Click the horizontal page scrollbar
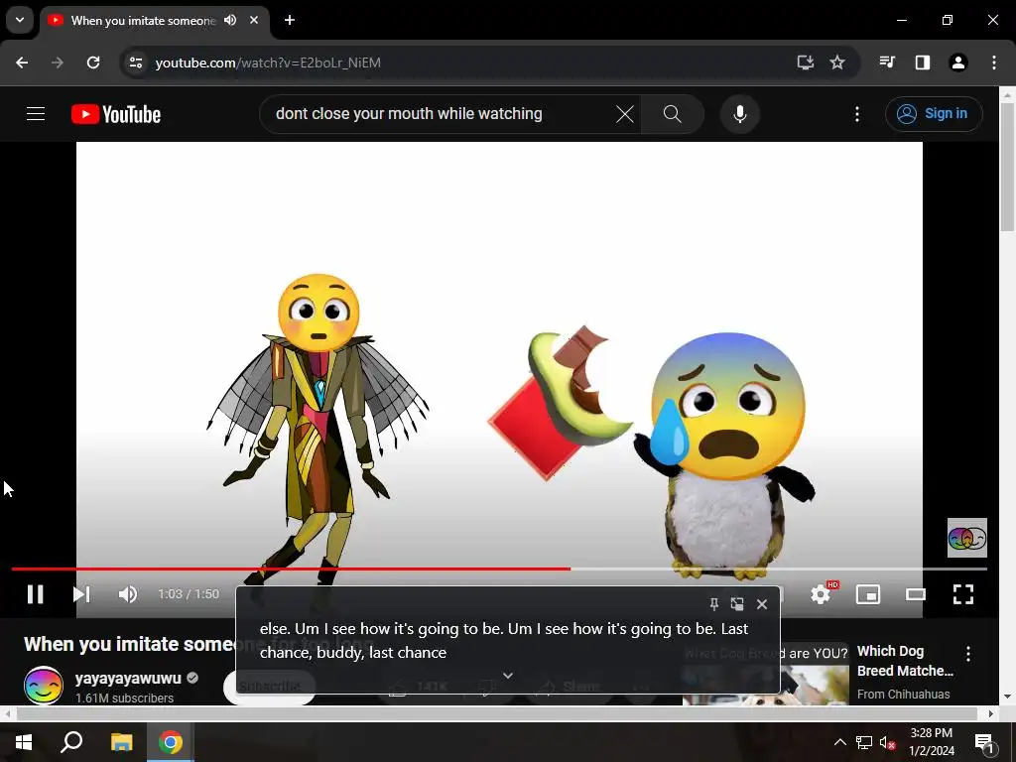The image size is (1016, 762). [x=498, y=713]
